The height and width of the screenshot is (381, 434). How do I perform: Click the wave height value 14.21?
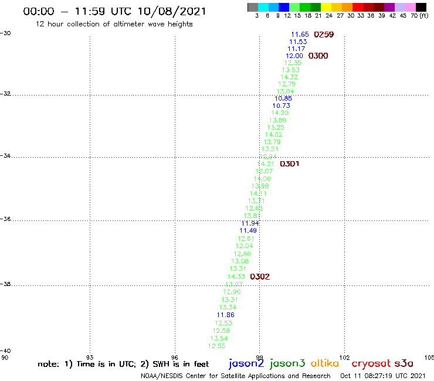pos(266,164)
